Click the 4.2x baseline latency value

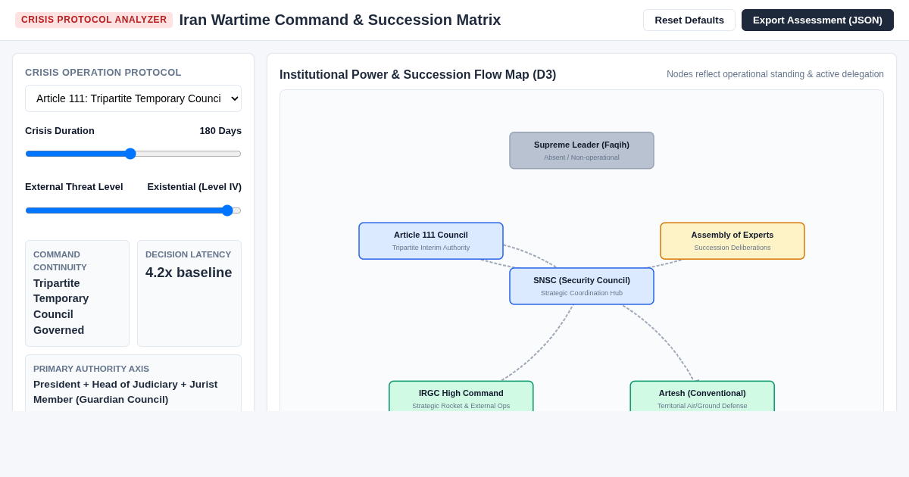[189, 273]
